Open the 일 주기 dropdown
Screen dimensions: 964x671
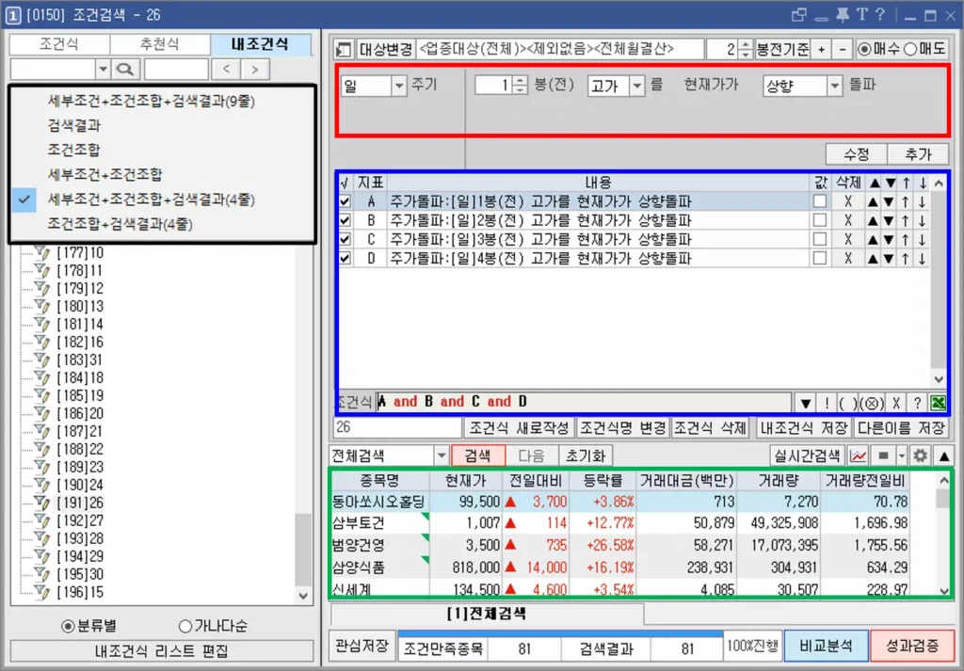(399, 86)
